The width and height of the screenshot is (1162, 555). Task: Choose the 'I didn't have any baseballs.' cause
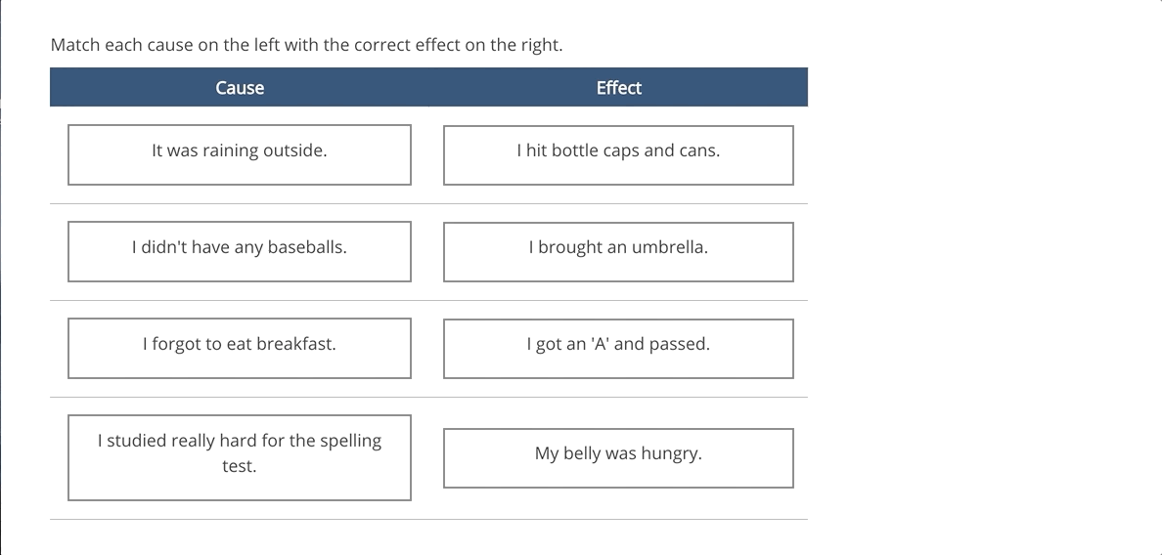coord(240,251)
